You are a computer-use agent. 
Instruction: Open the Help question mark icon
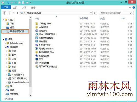(134, 8)
